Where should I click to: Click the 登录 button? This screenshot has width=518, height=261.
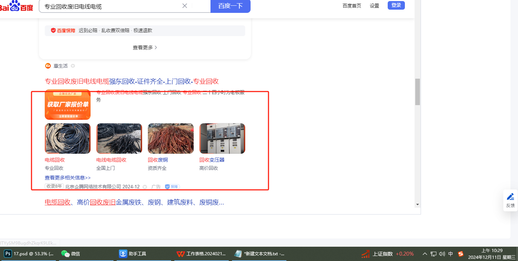(396, 5)
